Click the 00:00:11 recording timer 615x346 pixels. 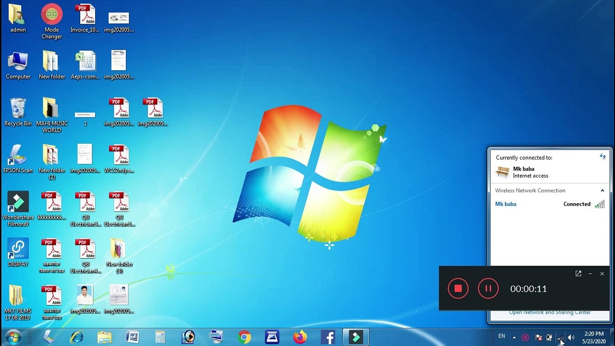coord(529,289)
